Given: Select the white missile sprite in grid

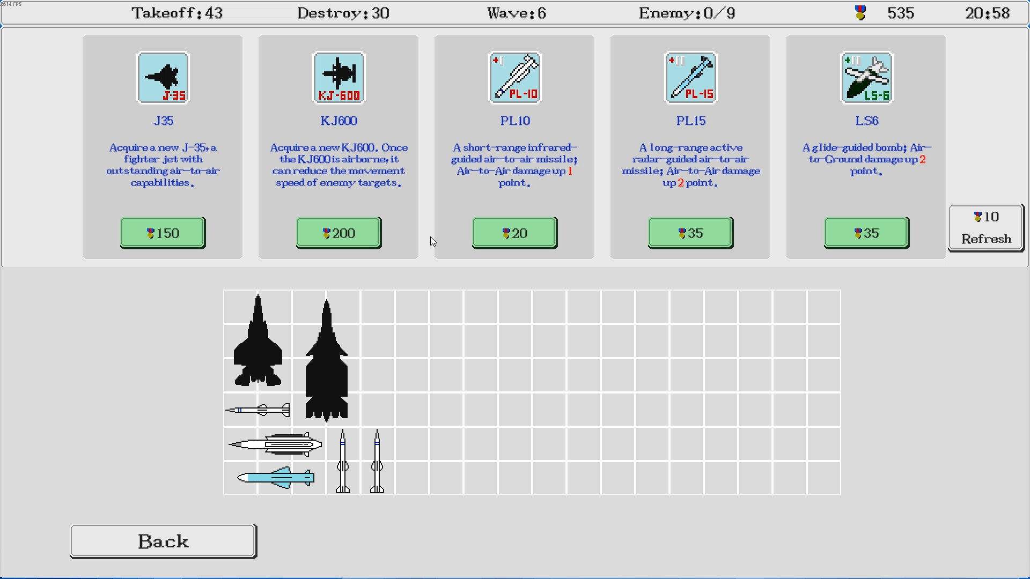Looking at the screenshot, I should 257,410.
